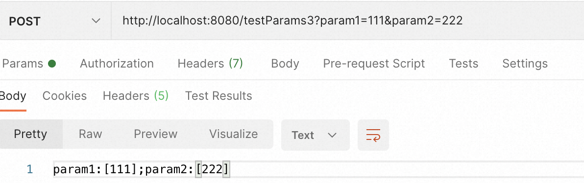Image resolution: width=584 pixels, height=183 pixels.
Task: Show the response Headers (5) tab
Action: [136, 96]
